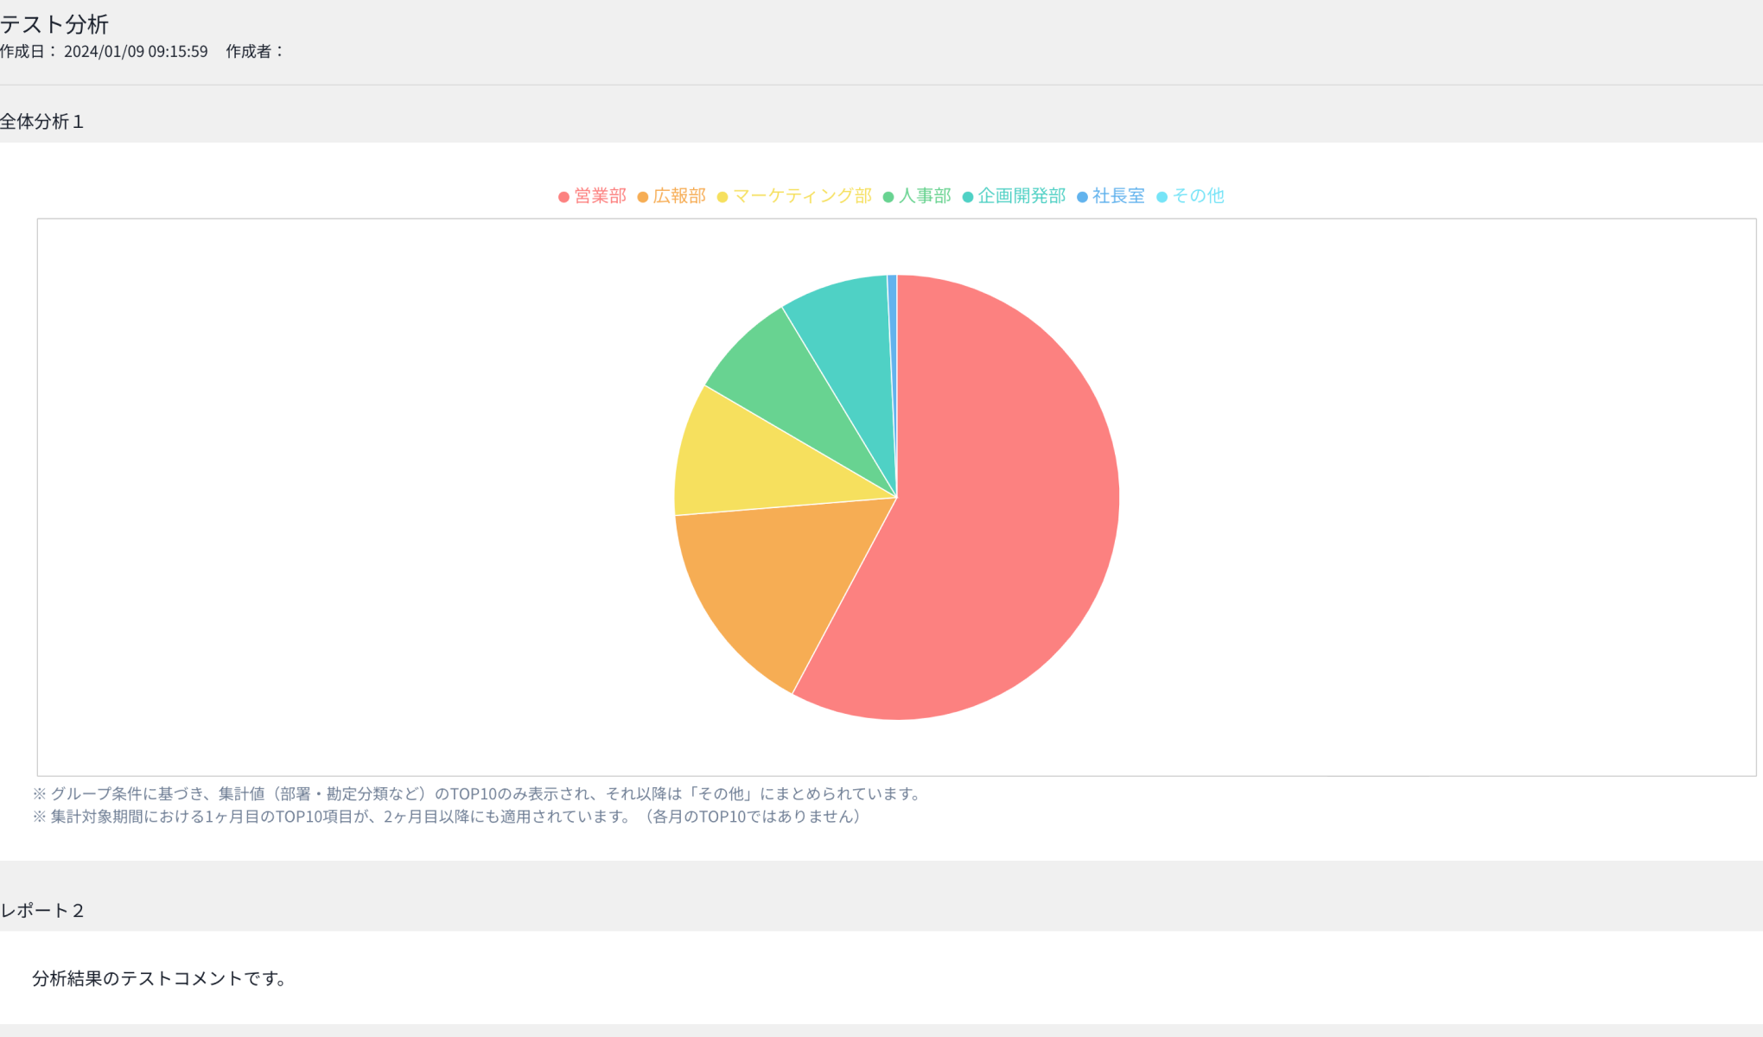
Task: Click the blue 社長室 legend dot
Action: tap(1082, 197)
